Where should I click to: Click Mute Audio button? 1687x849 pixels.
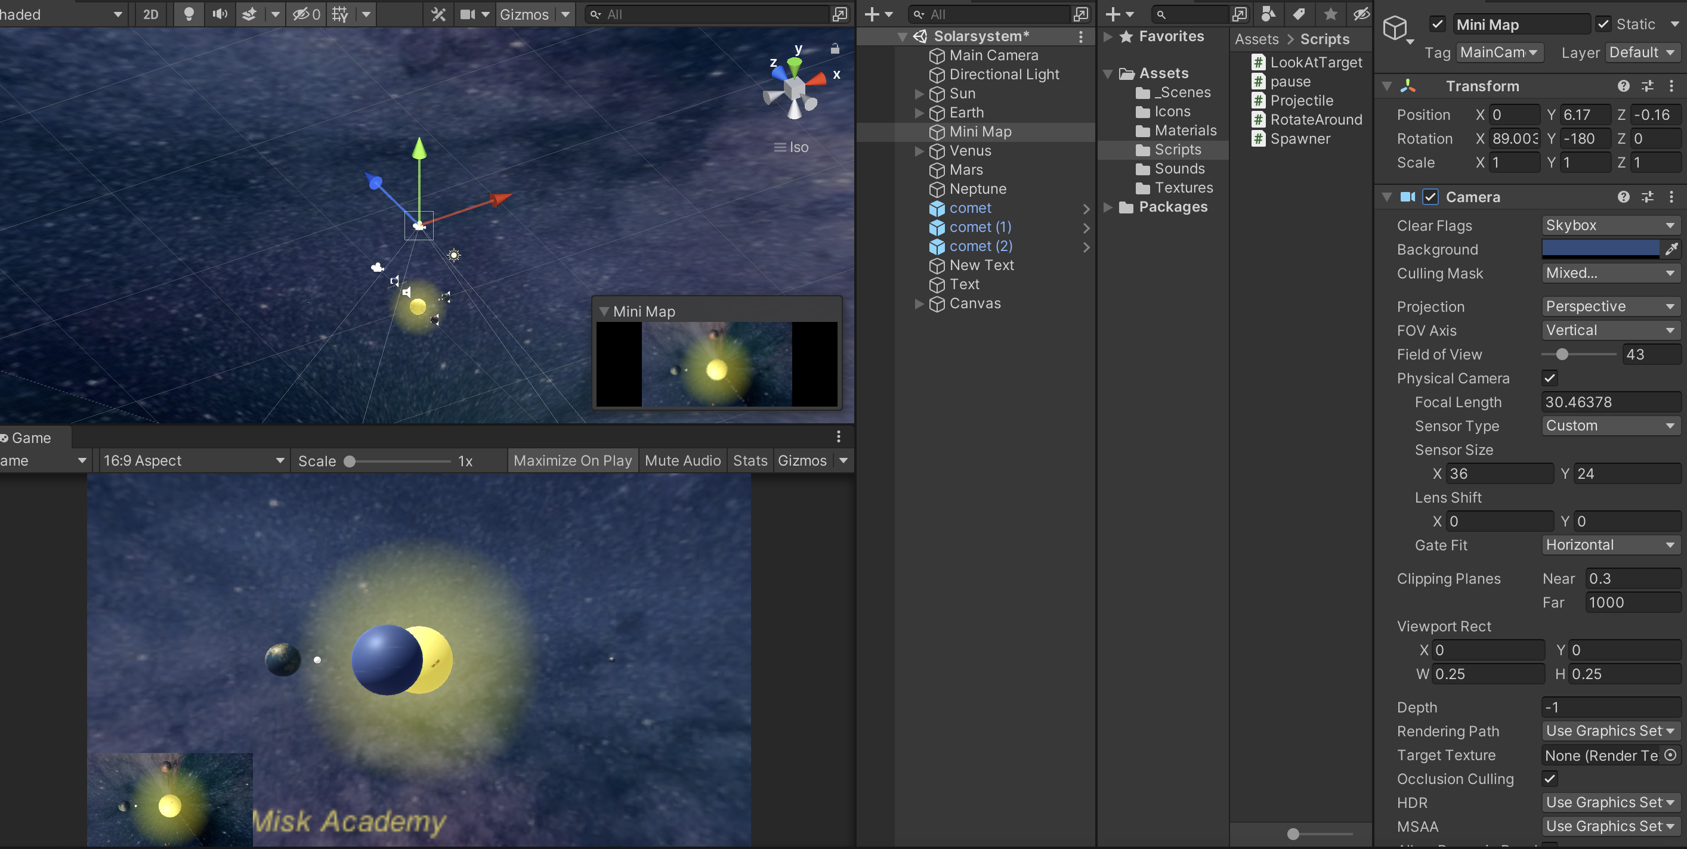tap(682, 461)
